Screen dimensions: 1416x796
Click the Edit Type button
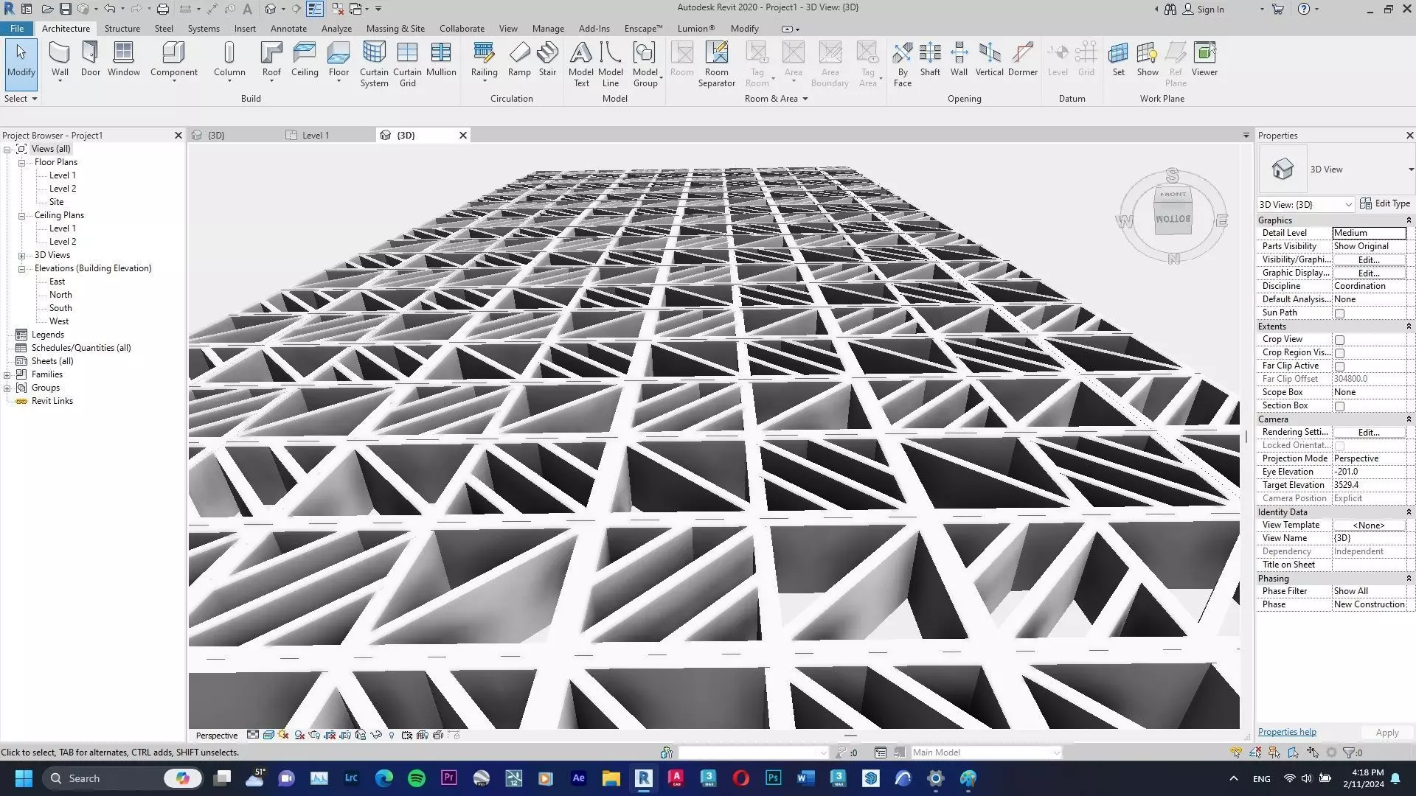coord(1385,203)
